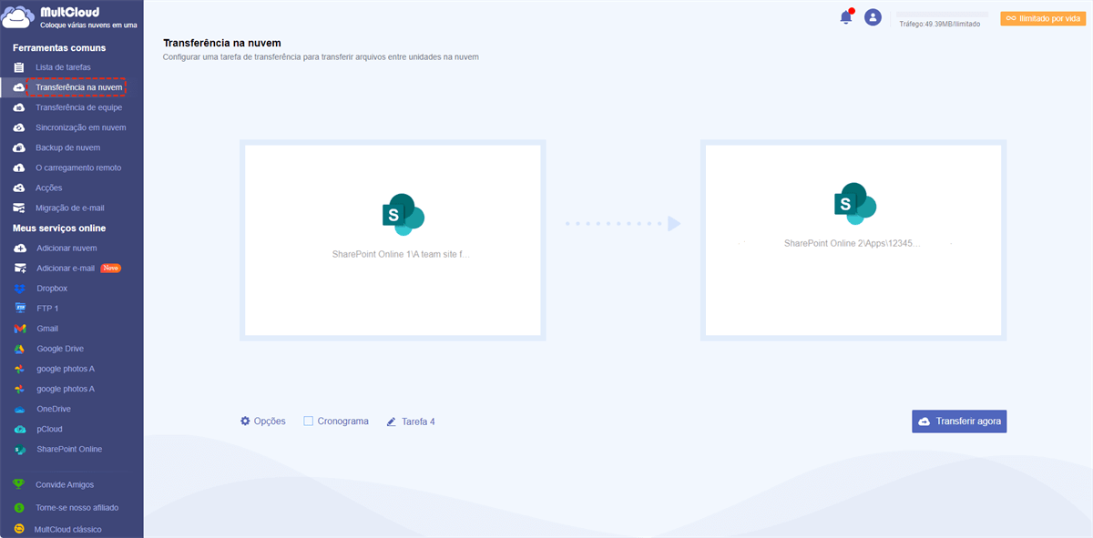Open the Opções link
This screenshot has width=1093, height=538.
coord(270,421)
